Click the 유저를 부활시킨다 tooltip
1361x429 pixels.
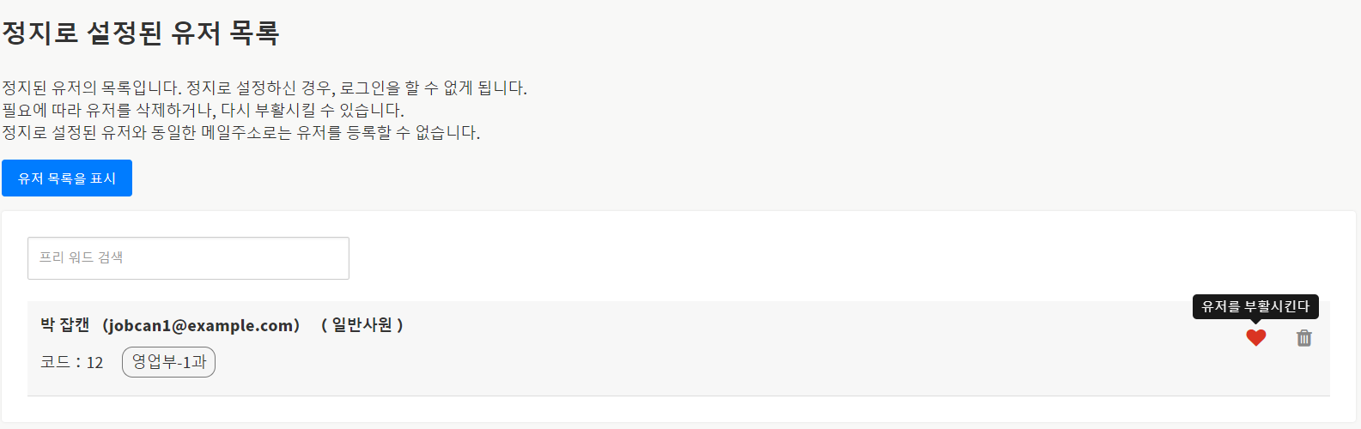[1255, 306]
